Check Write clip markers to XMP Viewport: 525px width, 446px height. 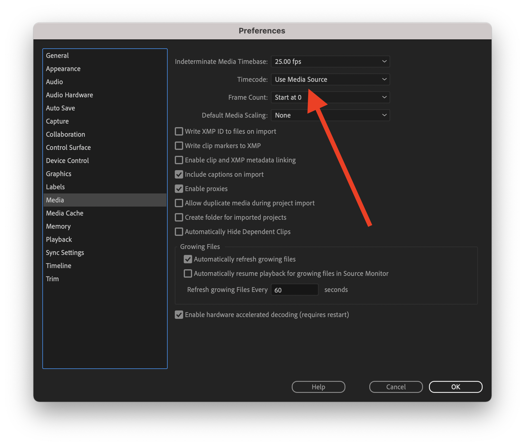click(179, 145)
